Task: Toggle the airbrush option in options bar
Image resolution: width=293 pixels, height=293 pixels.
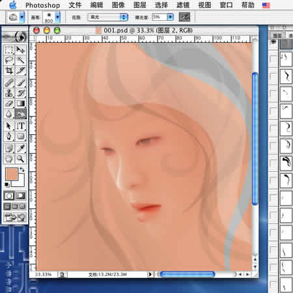Action: (184, 17)
